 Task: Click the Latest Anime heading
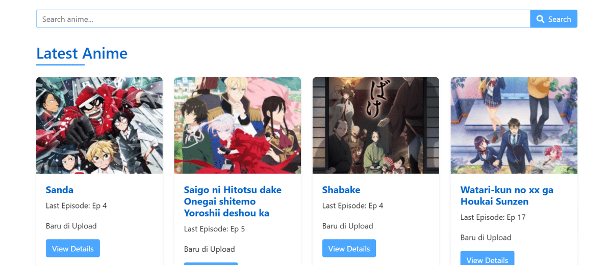pyautogui.click(x=82, y=53)
